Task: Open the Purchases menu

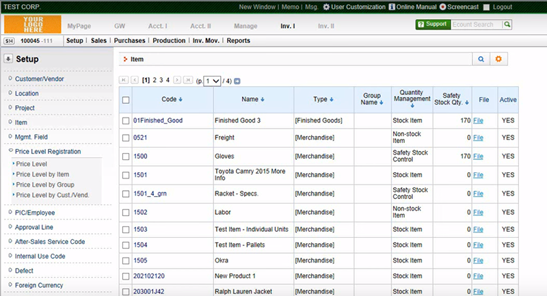Action: (x=131, y=40)
